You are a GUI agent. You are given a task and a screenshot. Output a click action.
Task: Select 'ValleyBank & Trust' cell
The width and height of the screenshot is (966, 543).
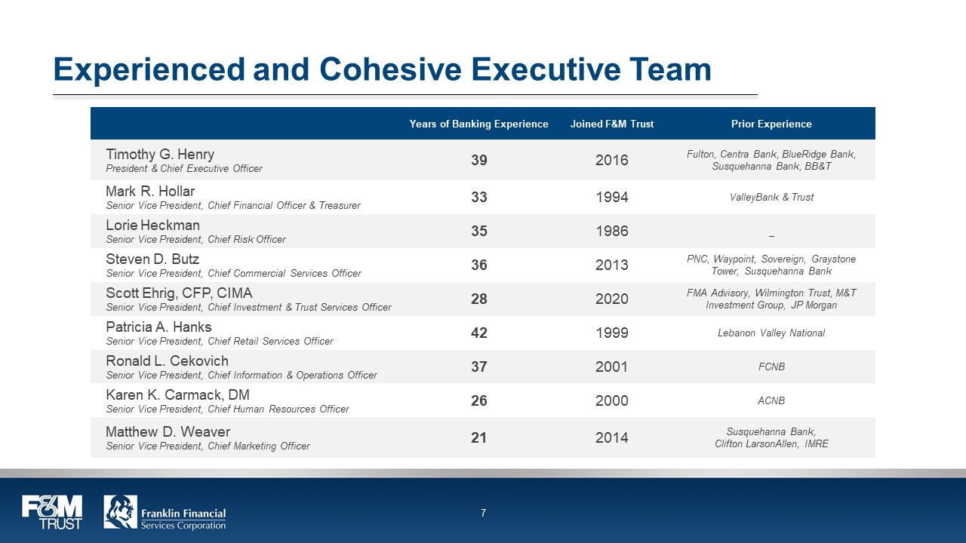point(771,198)
